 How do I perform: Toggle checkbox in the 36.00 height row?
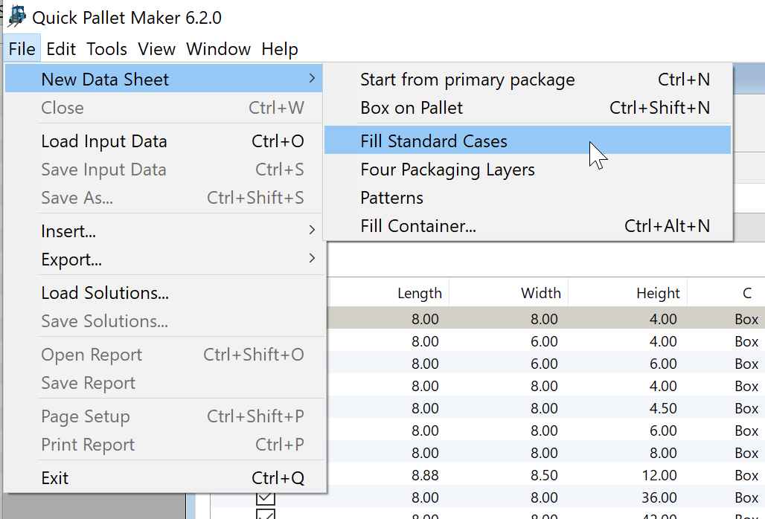click(x=266, y=498)
